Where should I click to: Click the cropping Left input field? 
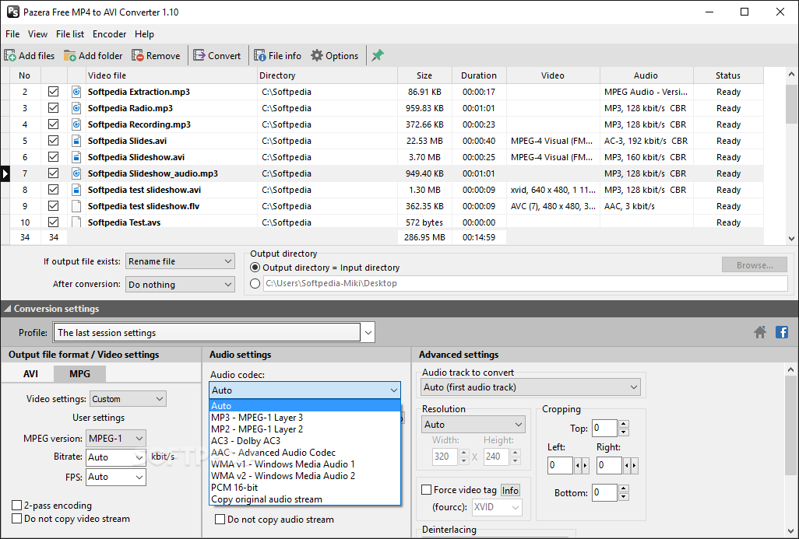pyautogui.click(x=560, y=465)
